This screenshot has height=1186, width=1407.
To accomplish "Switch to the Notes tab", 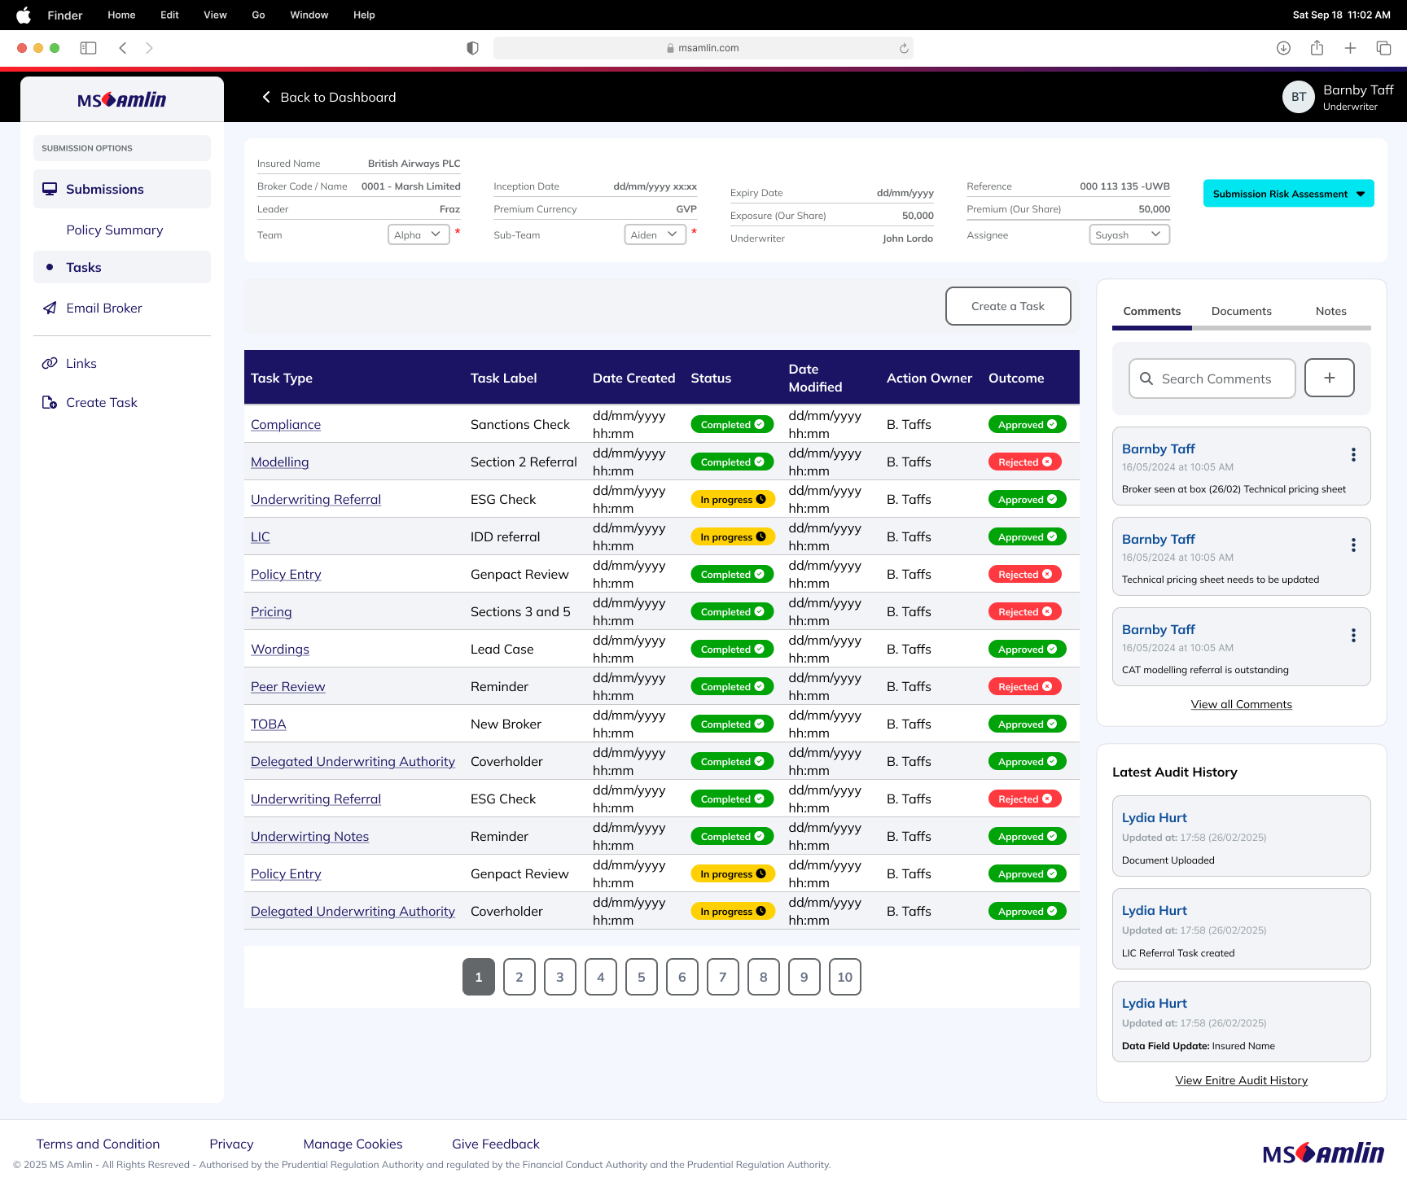I will point(1330,311).
